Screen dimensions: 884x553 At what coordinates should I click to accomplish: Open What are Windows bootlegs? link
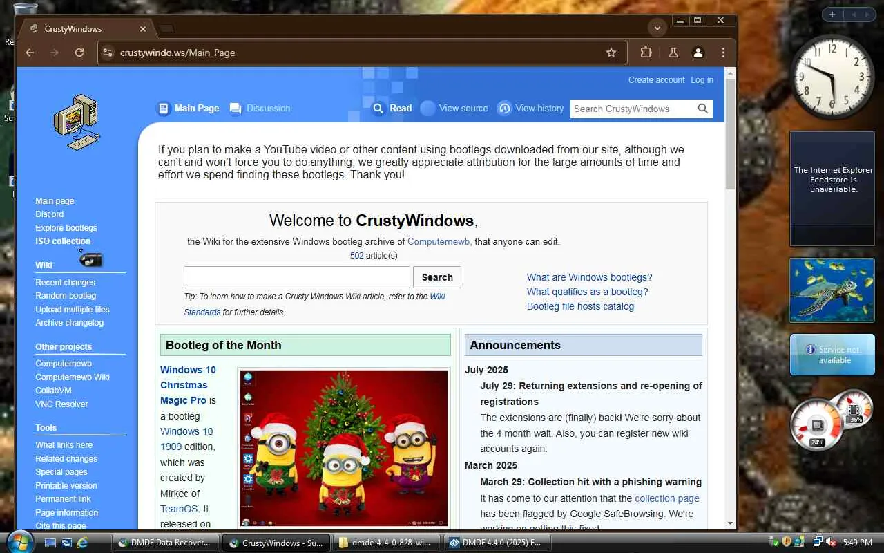pyautogui.click(x=589, y=277)
